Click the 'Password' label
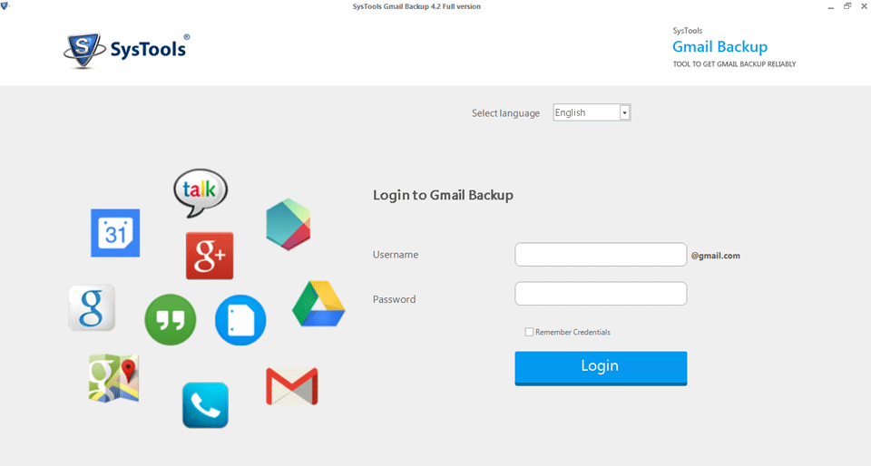Viewport: 871px width, 466px height. tap(394, 299)
